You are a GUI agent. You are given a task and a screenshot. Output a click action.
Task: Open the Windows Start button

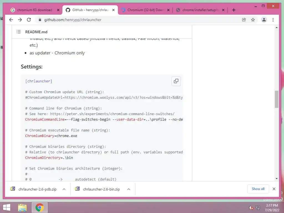tap(7, 207)
